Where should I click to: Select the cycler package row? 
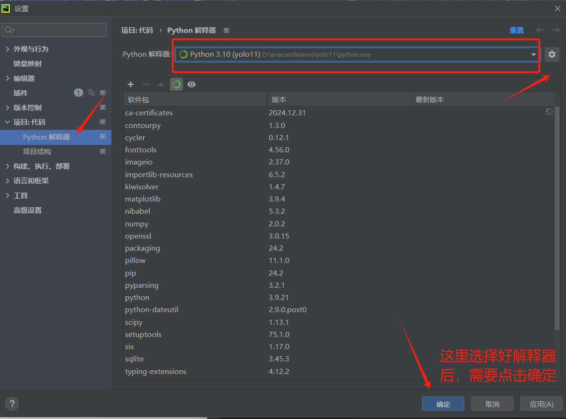338,137
